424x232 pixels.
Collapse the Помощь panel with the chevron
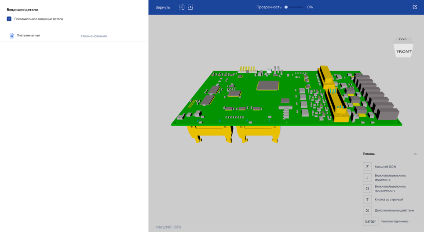coord(415,154)
